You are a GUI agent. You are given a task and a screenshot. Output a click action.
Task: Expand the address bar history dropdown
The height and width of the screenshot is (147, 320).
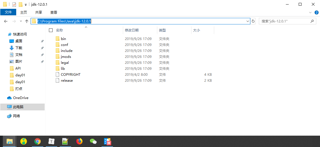pos(248,21)
